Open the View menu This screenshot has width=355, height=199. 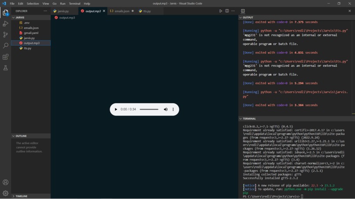[x=45, y=4]
